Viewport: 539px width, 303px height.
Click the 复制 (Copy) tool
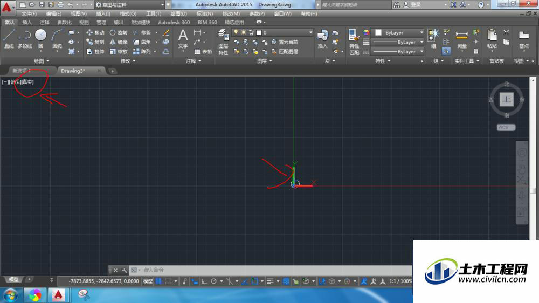(95, 42)
